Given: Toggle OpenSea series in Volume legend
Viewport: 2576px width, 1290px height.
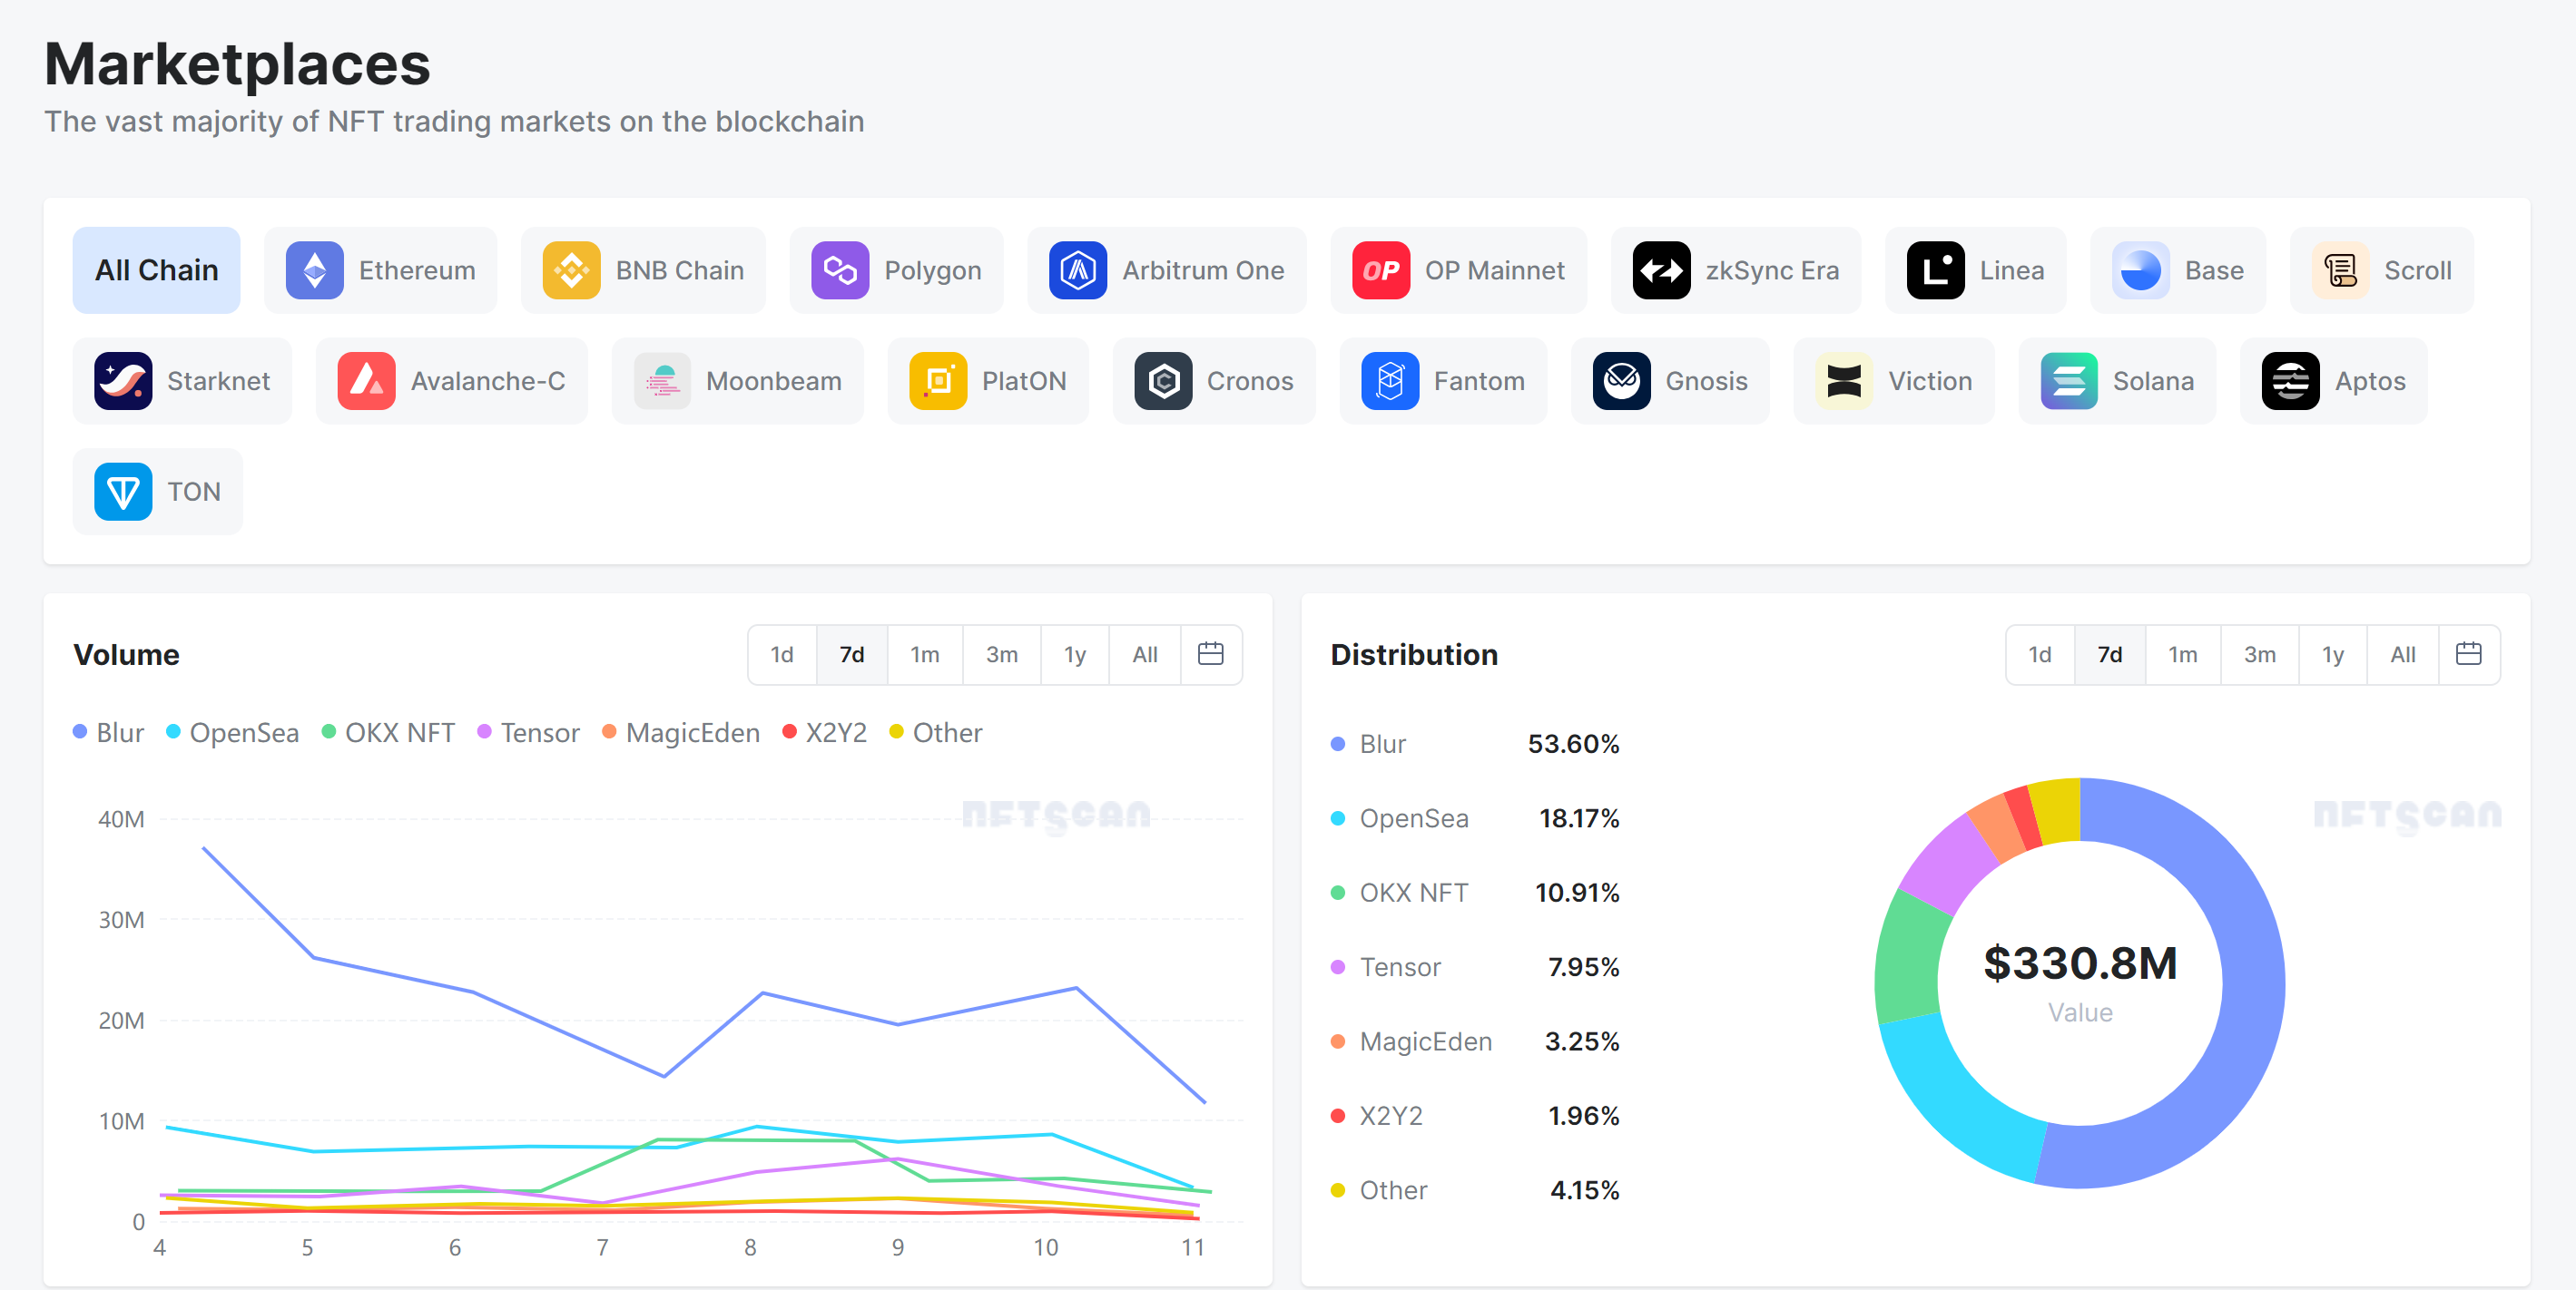Looking at the screenshot, I should (233, 733).
